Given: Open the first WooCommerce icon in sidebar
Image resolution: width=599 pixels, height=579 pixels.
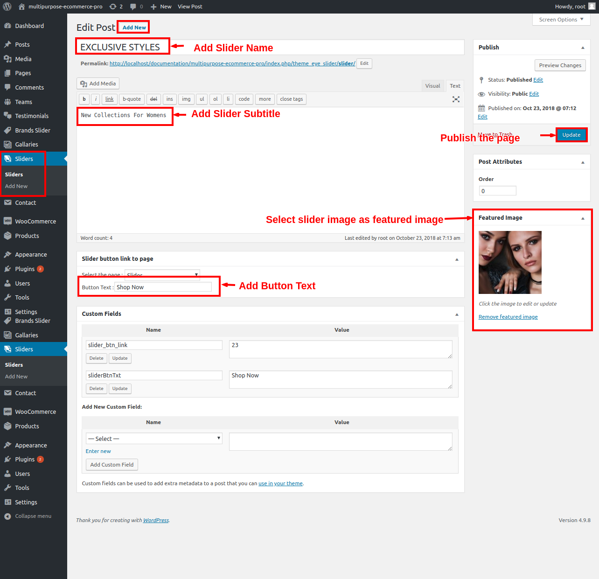Looking at the screenshot, I should [x=7, y=221].
